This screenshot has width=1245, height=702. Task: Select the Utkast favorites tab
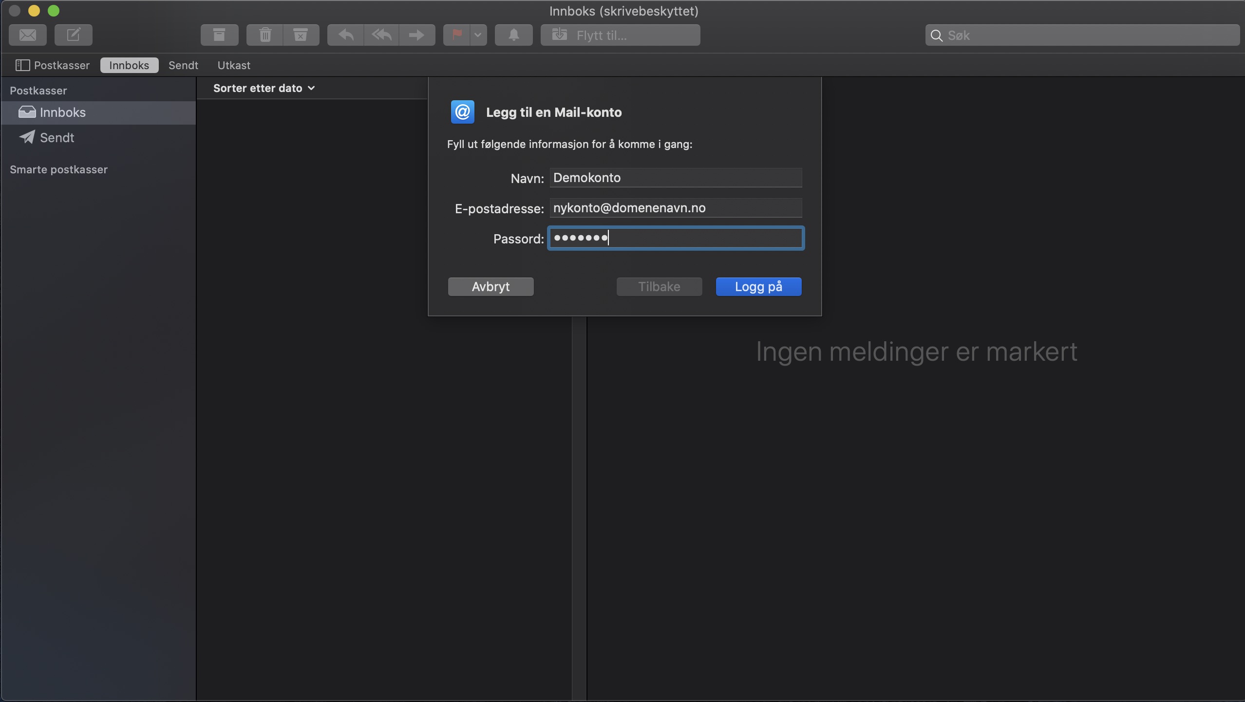(234, 65)
